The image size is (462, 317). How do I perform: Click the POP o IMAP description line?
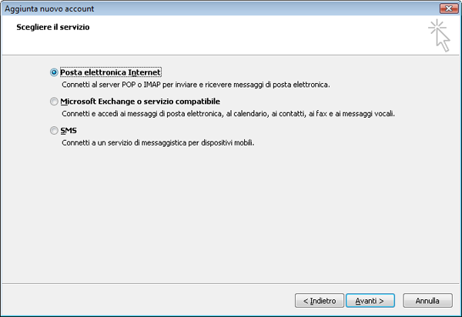(196, 85)
